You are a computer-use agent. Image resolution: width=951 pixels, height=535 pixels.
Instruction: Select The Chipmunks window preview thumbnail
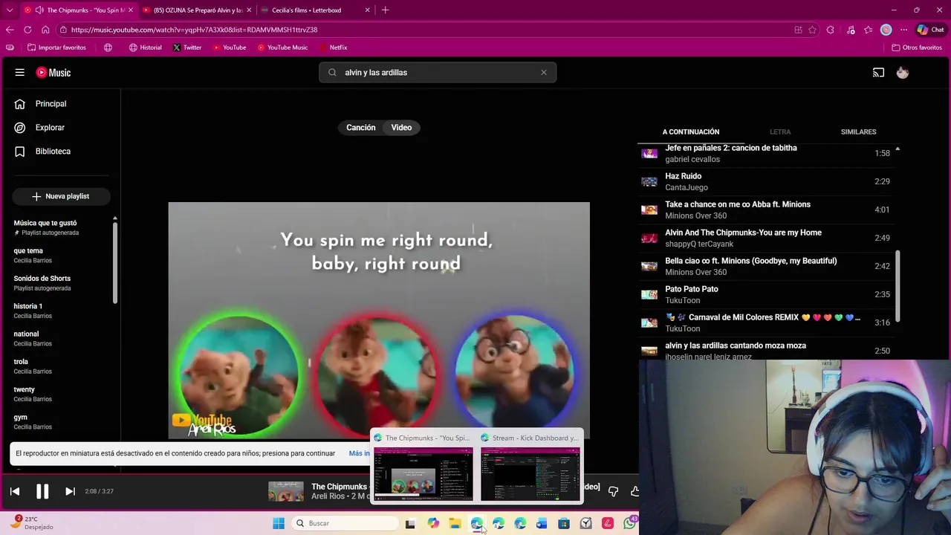(423, 474)
